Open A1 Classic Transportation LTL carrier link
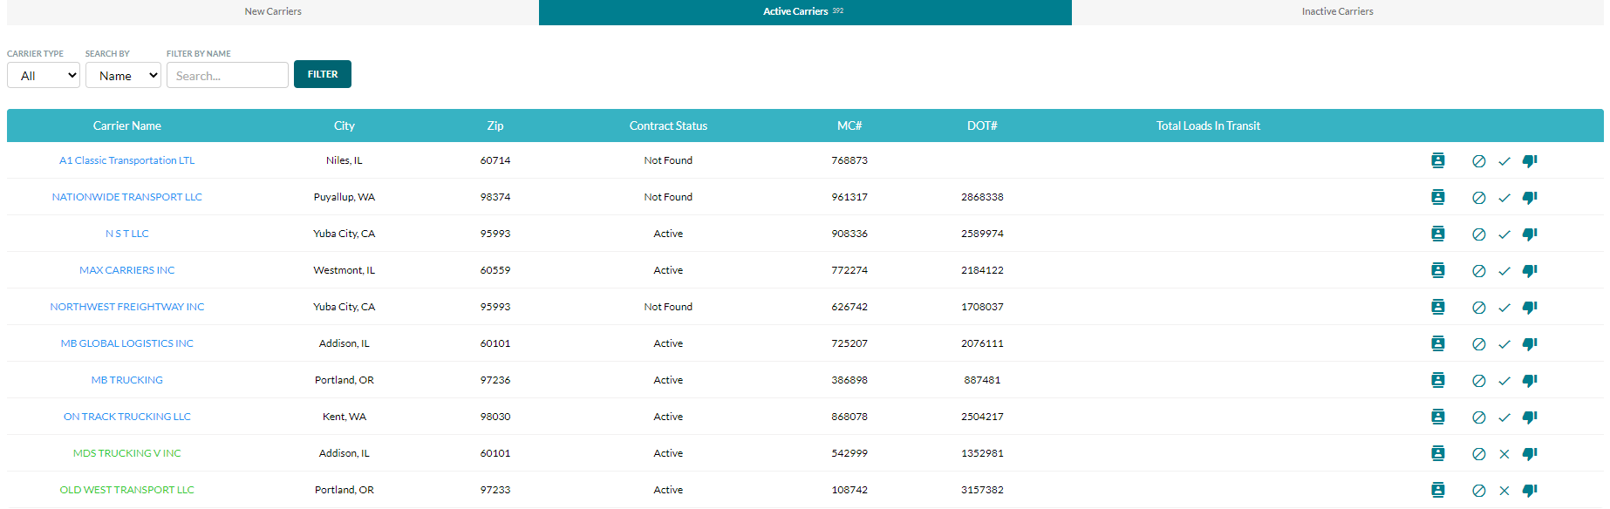Image resolution: width=1610 pixels, height=509 pixels. coord(127,160)
